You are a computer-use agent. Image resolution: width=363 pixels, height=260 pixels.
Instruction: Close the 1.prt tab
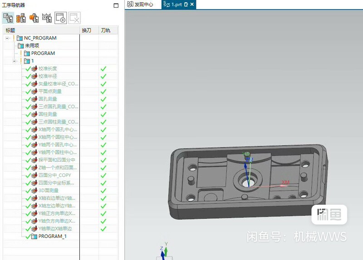(x=192, y=5)
